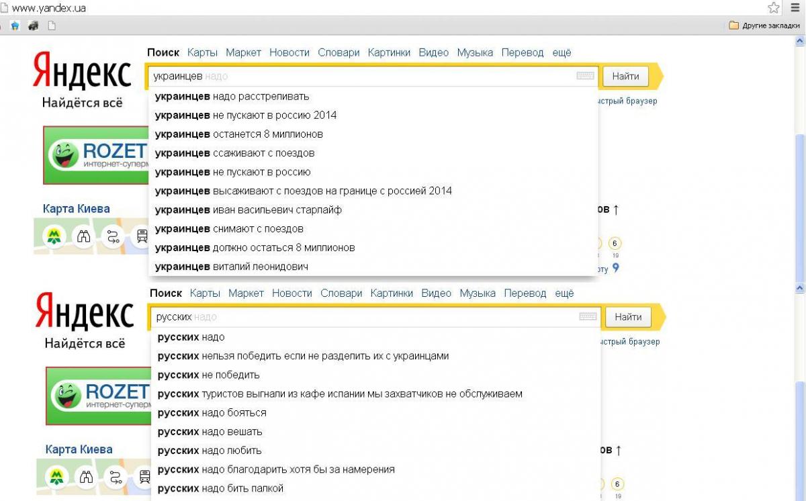
Task: Select suggestion 'украинцев снимают с поездов'
Action: (x=373, y=228)
